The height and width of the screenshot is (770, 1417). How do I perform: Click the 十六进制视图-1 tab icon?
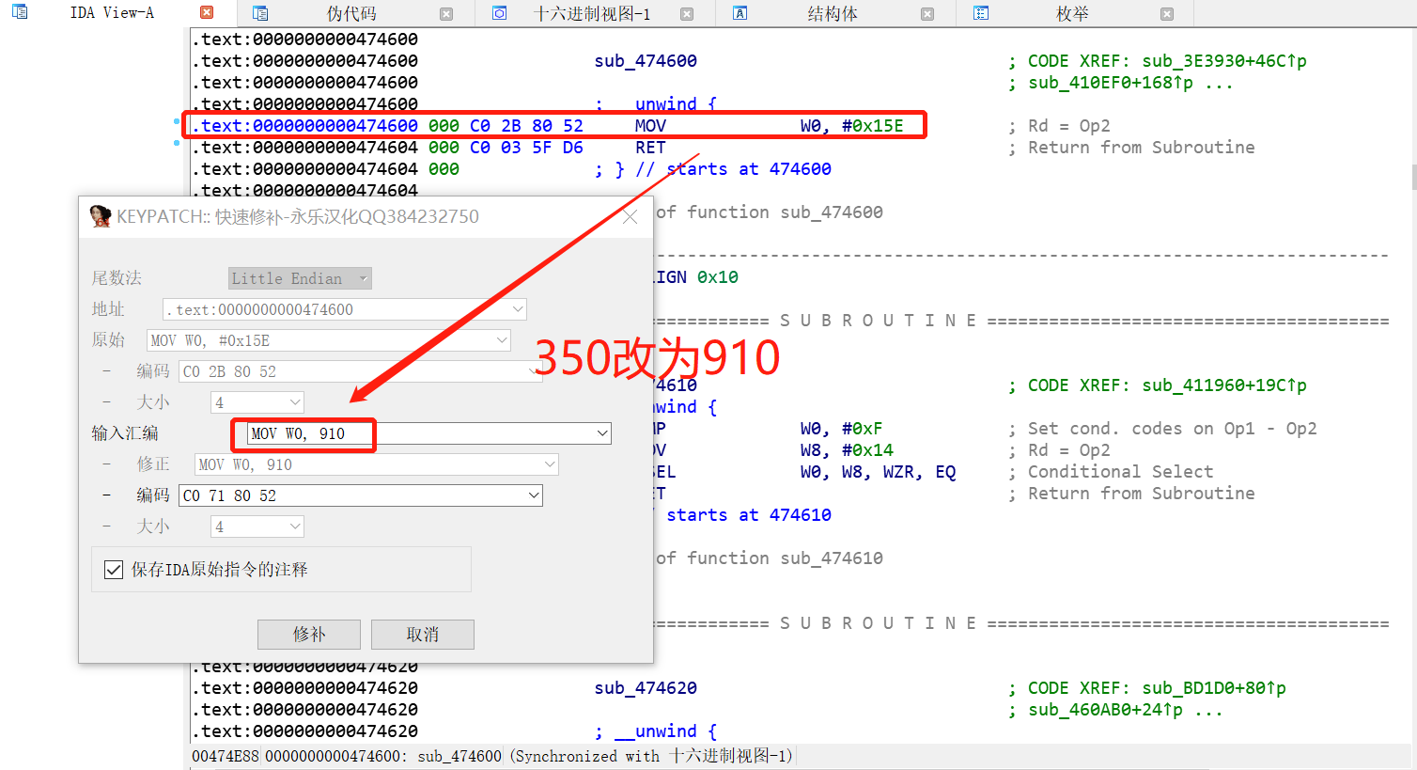[x=500, y=13]
